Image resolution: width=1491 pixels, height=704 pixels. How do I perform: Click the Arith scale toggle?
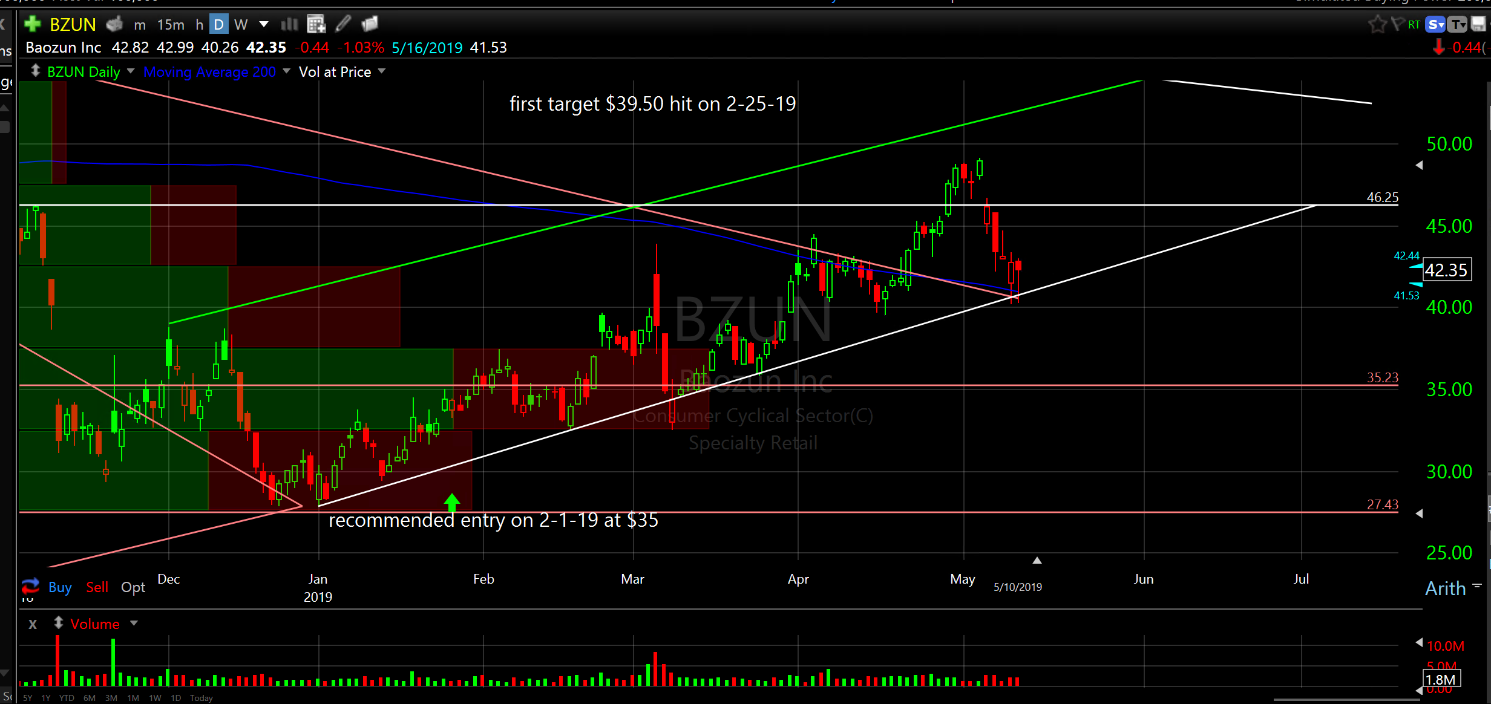(1445, 588)
